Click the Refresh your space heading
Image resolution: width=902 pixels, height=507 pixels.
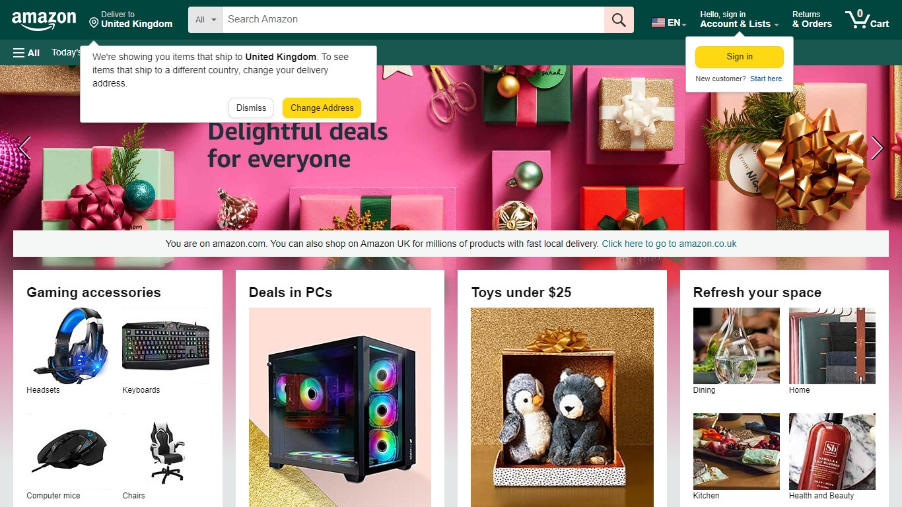(757, 292)
